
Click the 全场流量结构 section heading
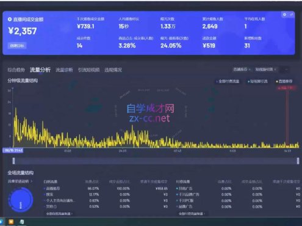tap(21, 173)
